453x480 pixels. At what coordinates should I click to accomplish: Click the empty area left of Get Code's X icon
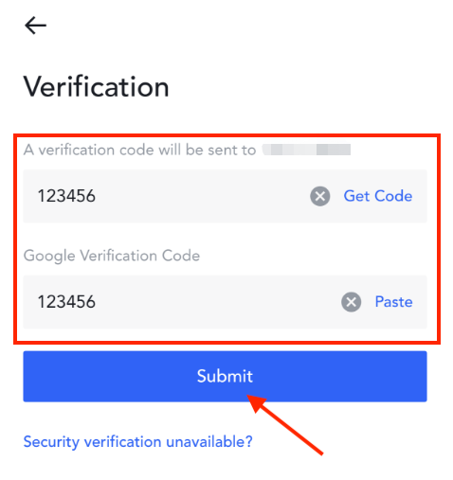coord(202,196)
